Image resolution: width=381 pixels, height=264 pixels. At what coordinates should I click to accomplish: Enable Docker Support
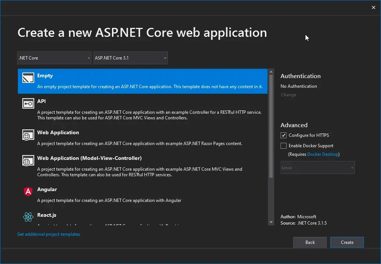point(283,145)
